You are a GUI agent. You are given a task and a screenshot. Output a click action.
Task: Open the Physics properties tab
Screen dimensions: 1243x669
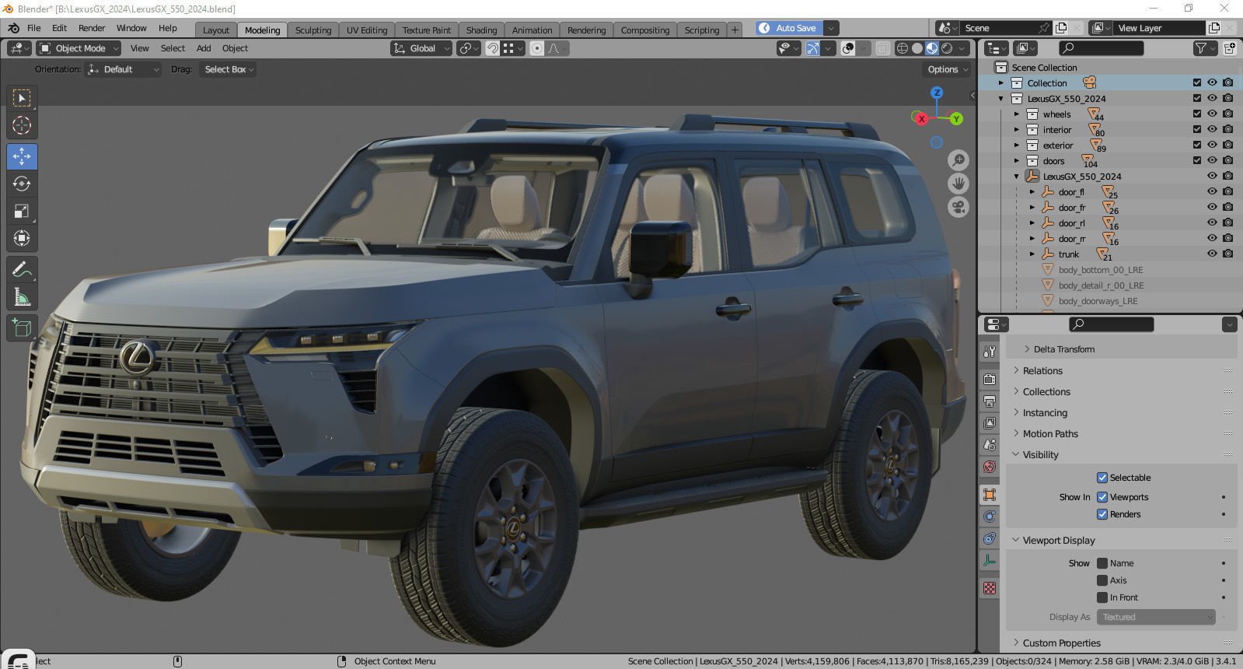pos(990,516)
